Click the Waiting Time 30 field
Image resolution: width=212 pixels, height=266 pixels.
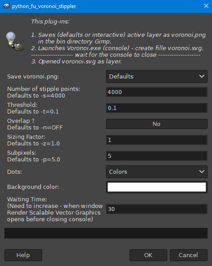[x=157, y=209]
